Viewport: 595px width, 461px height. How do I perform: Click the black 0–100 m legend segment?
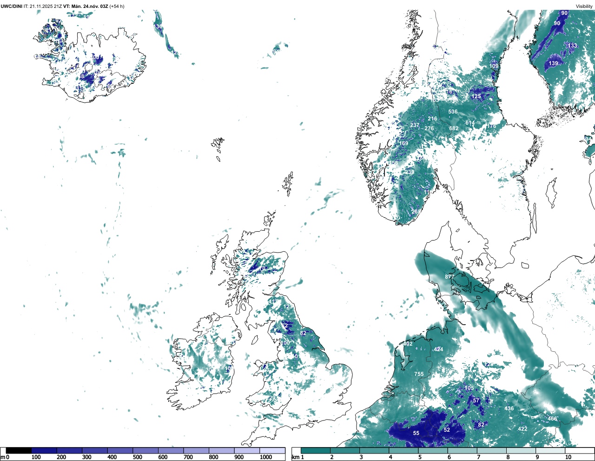[x=19, y=450]
